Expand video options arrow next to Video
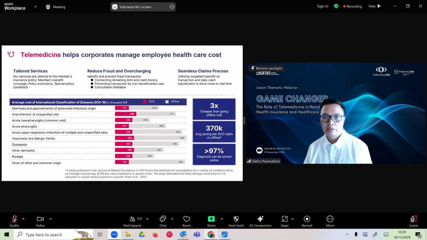The image size is (427, 240). [50, 219]
